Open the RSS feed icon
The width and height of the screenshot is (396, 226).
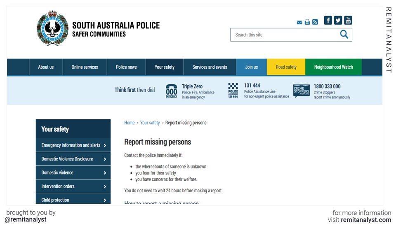click(315, 22)
